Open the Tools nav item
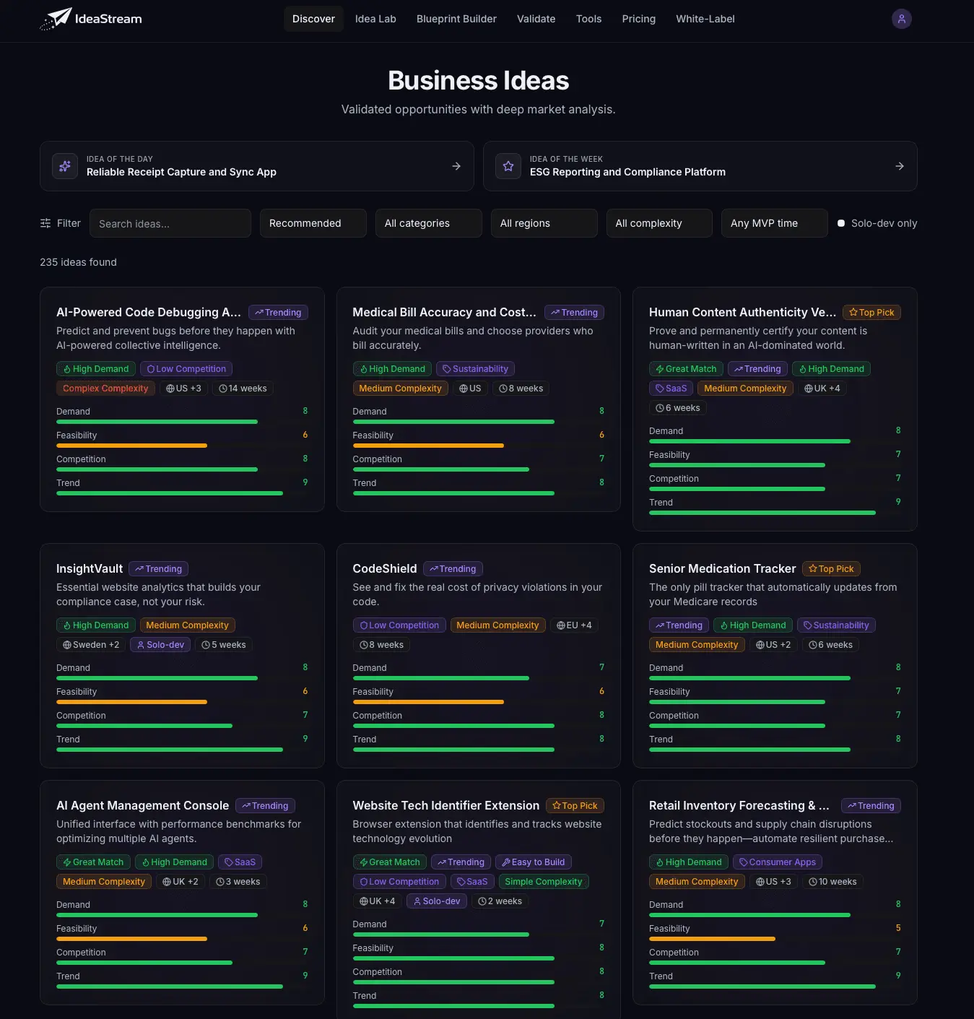This screenshot has height=1019, width=974. pos(588,19)
